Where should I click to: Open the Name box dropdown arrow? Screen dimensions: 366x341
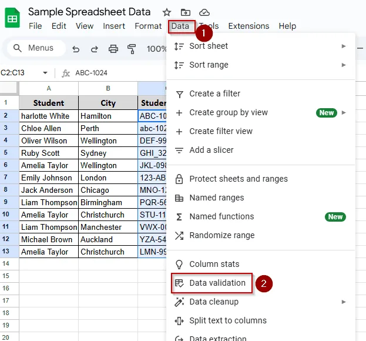tap(45, 73)
